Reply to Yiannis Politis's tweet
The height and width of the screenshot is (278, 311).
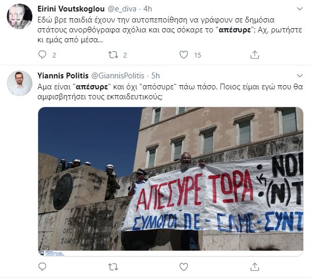click(42, 267)
